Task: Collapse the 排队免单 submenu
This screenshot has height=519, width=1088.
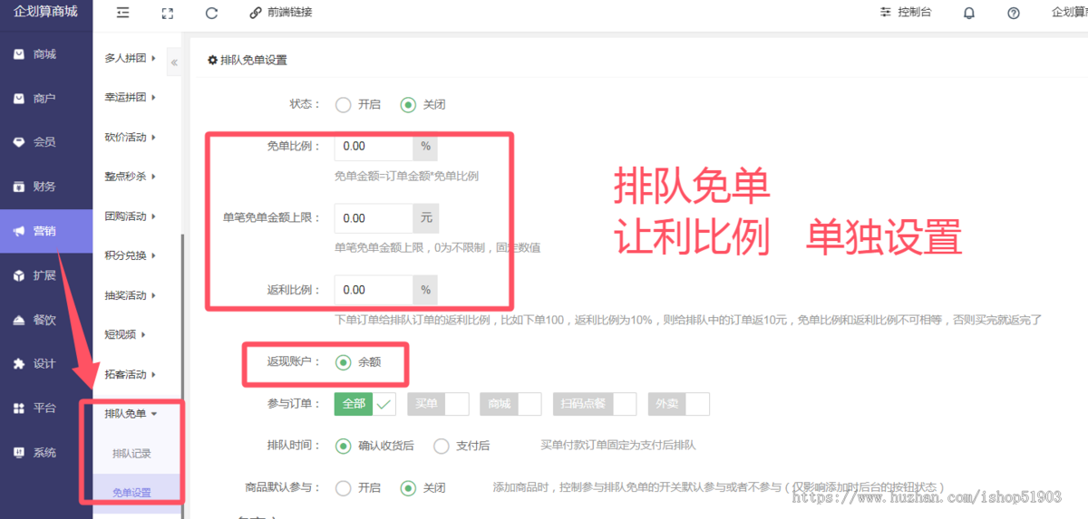Action: pos(131,414)
